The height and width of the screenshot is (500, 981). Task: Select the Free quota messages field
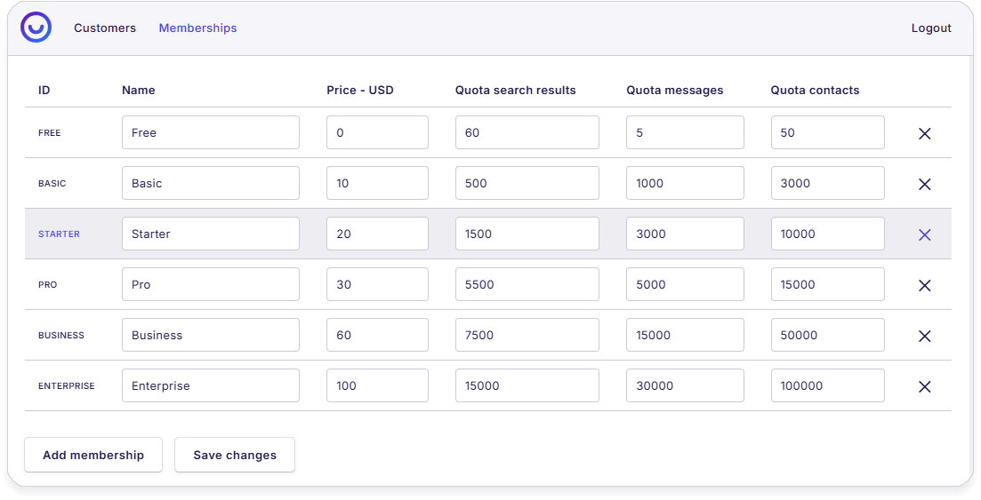click(685, 132)
